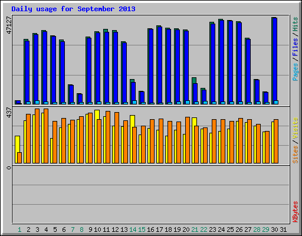Click day label 21 on the x-axis
The image size is (302, 236).
point(195,230)
